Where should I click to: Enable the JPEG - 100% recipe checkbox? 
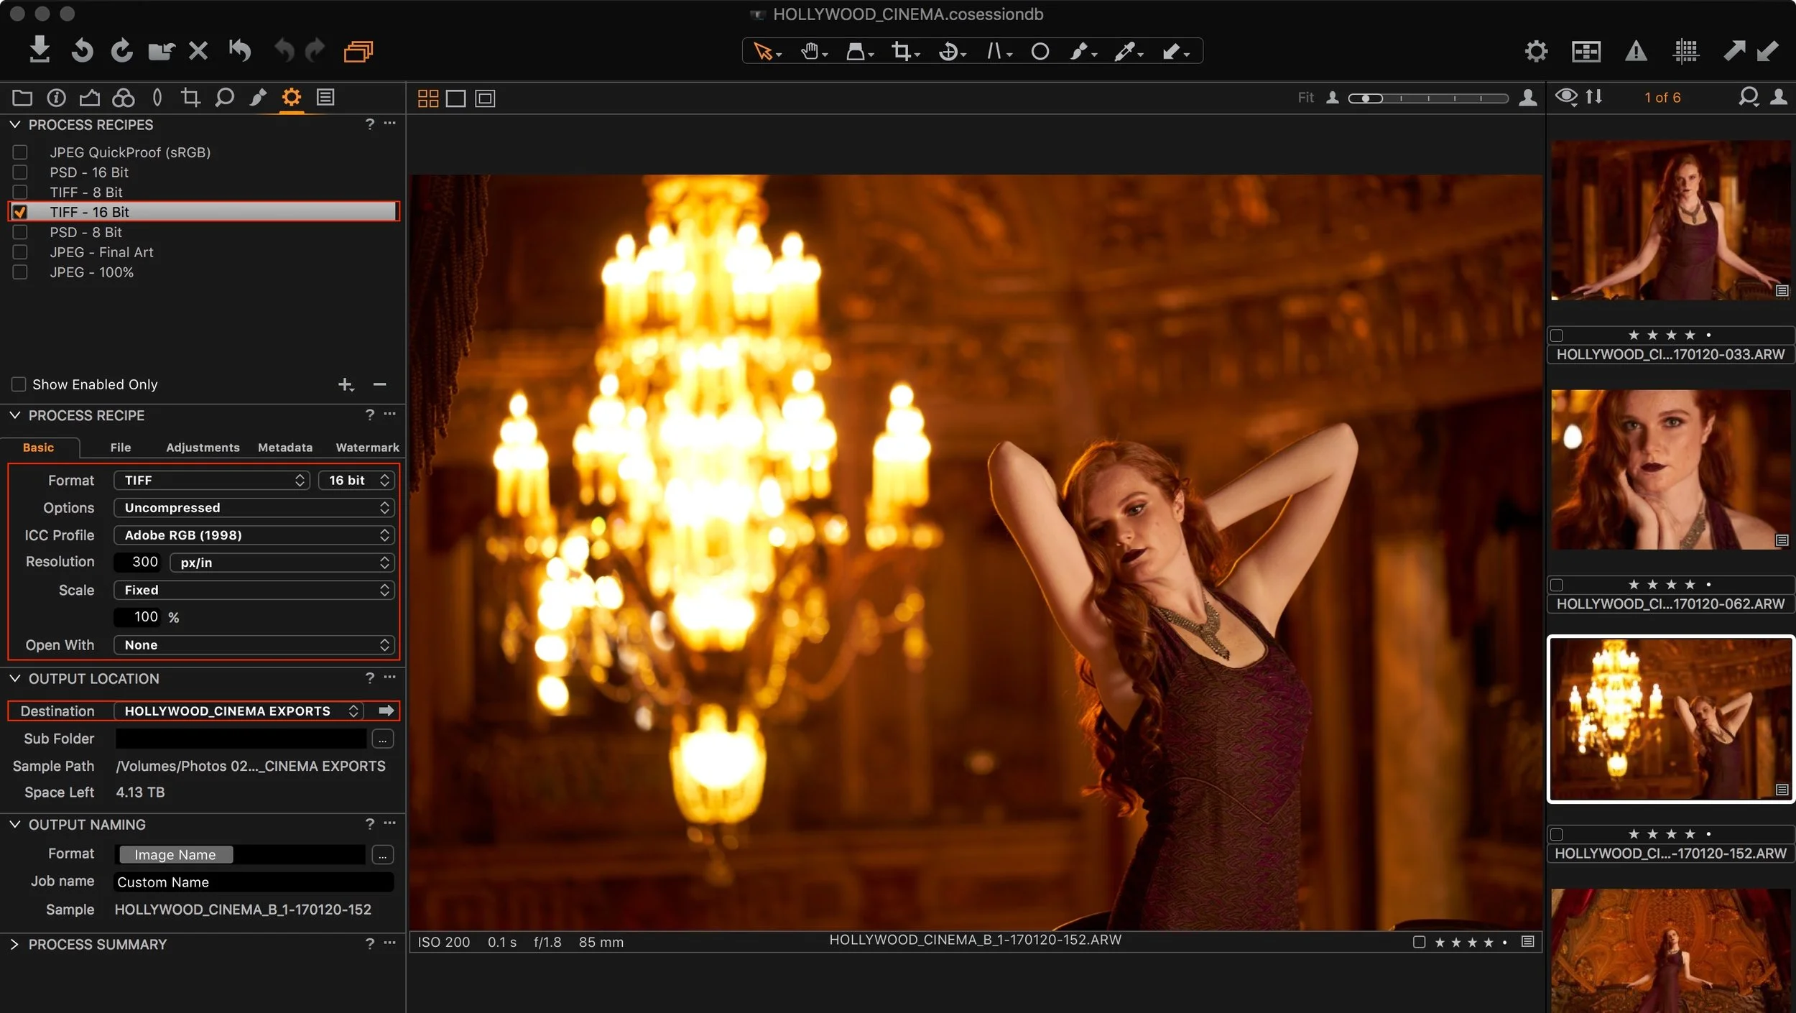pyautogui.click(x=20, y=272)
